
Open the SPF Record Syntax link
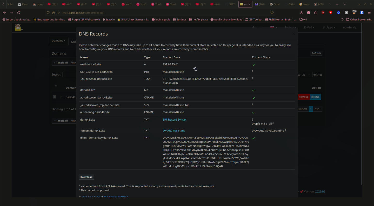click(174, 120)
